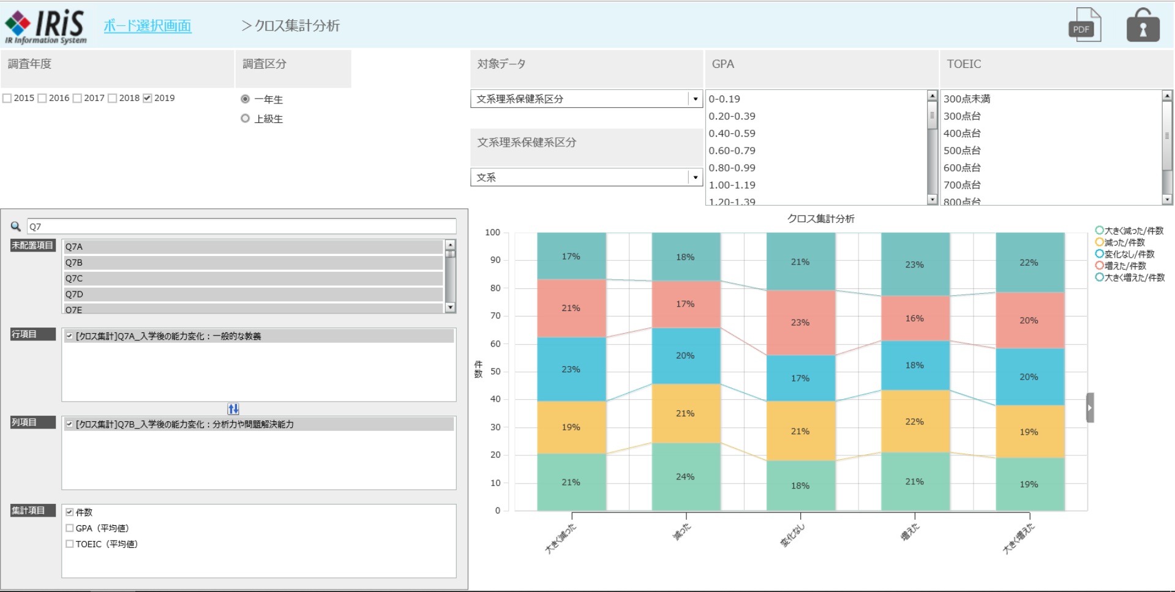Select Q7C in unplaced items list

pos(253,279)
